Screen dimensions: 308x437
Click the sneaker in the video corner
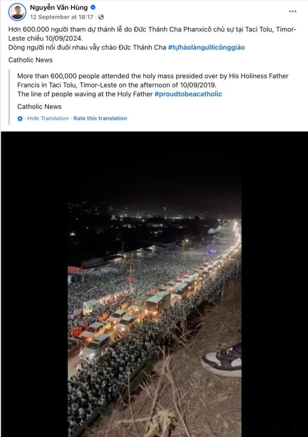click(x=222, y=360)
